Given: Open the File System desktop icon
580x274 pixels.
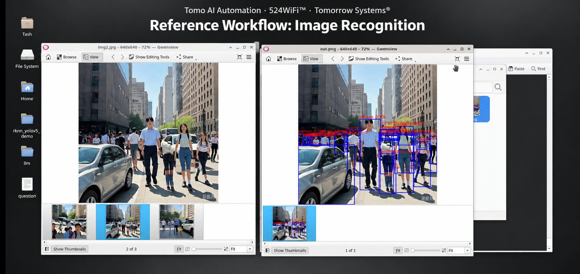Looking at the screenshot, I should pyautogui.click(x=27, y=59).
